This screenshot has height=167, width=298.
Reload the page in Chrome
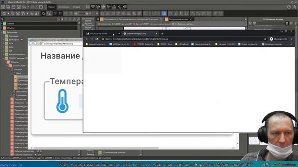pos(96,39)
